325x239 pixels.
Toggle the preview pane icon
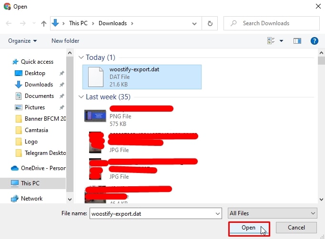point(297,41)
